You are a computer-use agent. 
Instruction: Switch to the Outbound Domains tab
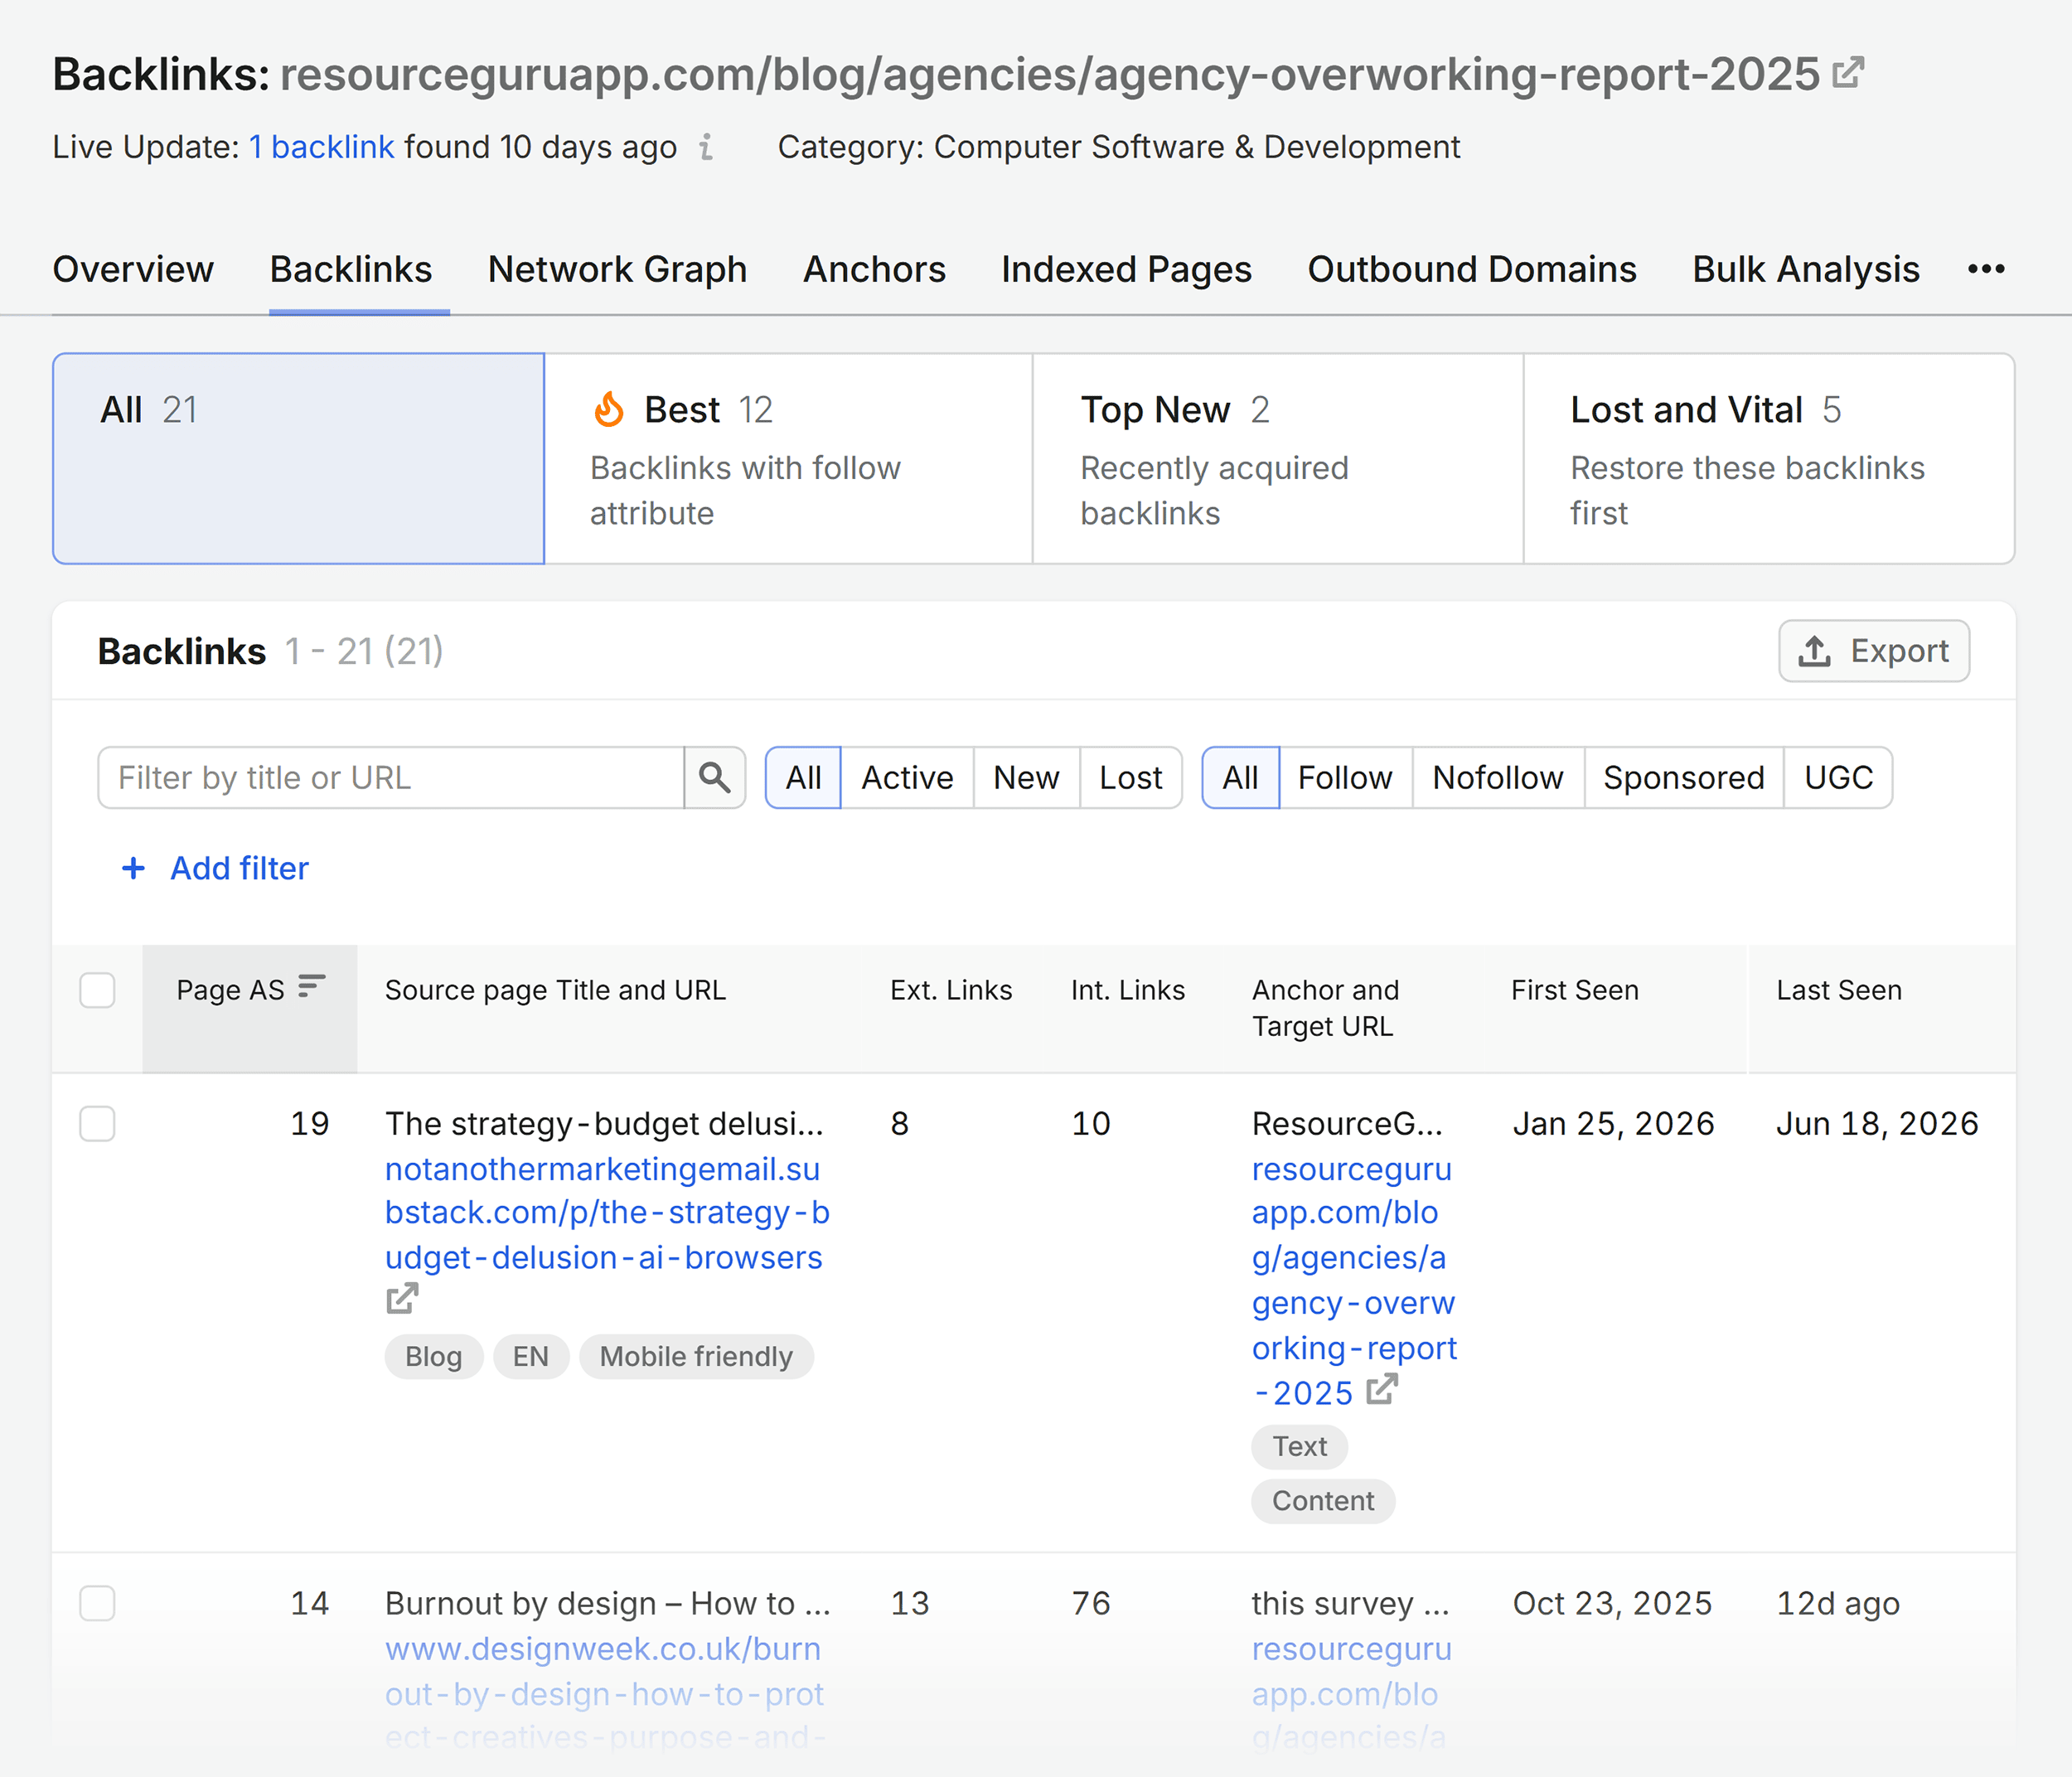coord(1472,269)
